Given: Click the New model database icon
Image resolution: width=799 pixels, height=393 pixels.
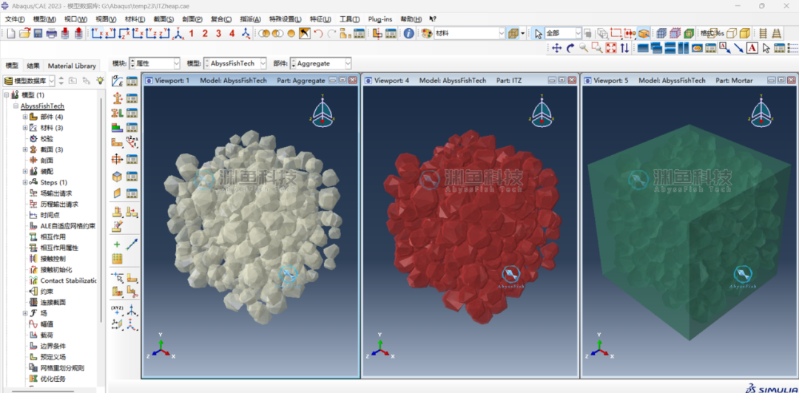Looking at the screenshot, I should point(11,33).
